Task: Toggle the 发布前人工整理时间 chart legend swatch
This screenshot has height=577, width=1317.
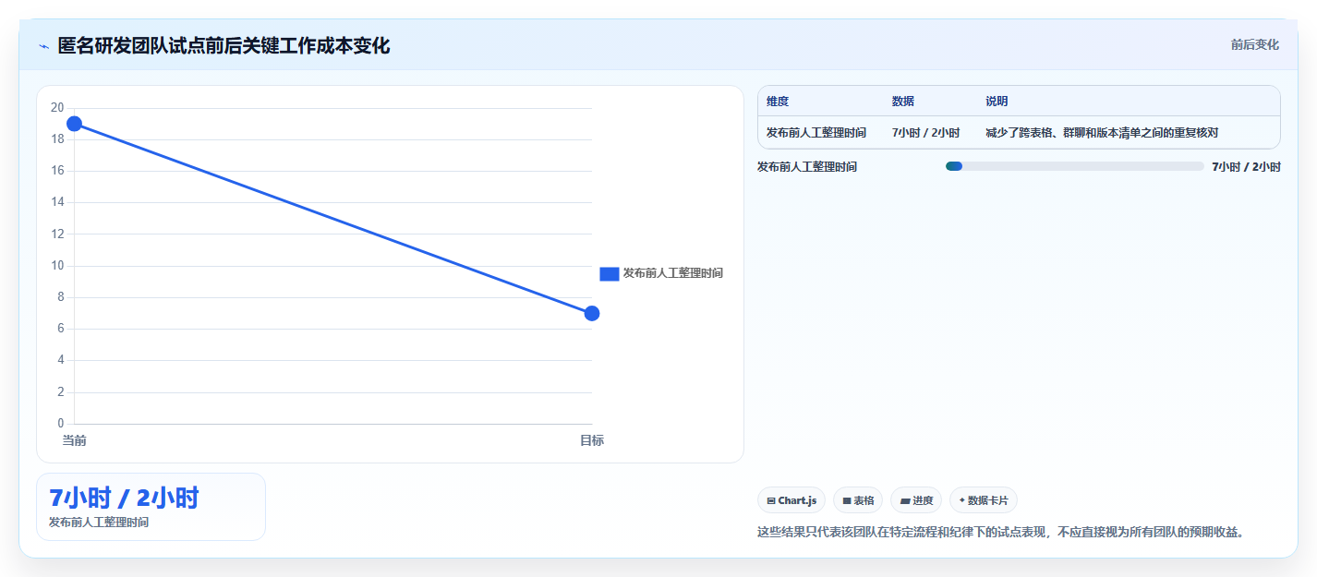Action: pyautogui.click(x=609, y=273)
